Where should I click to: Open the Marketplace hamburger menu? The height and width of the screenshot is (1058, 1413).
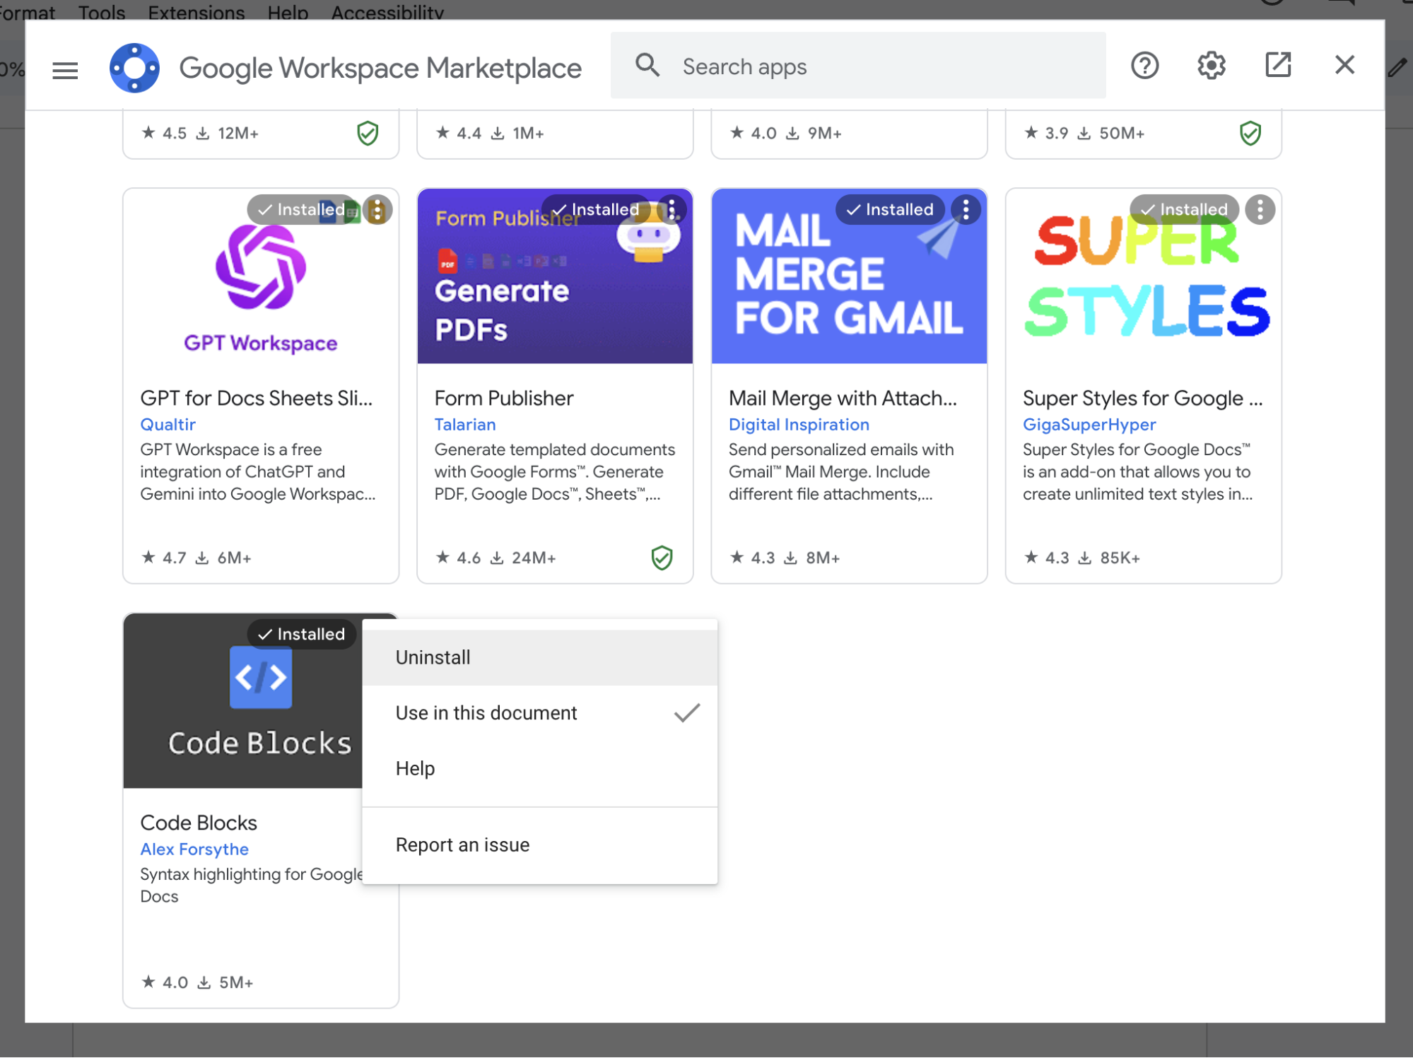point(65,69)
